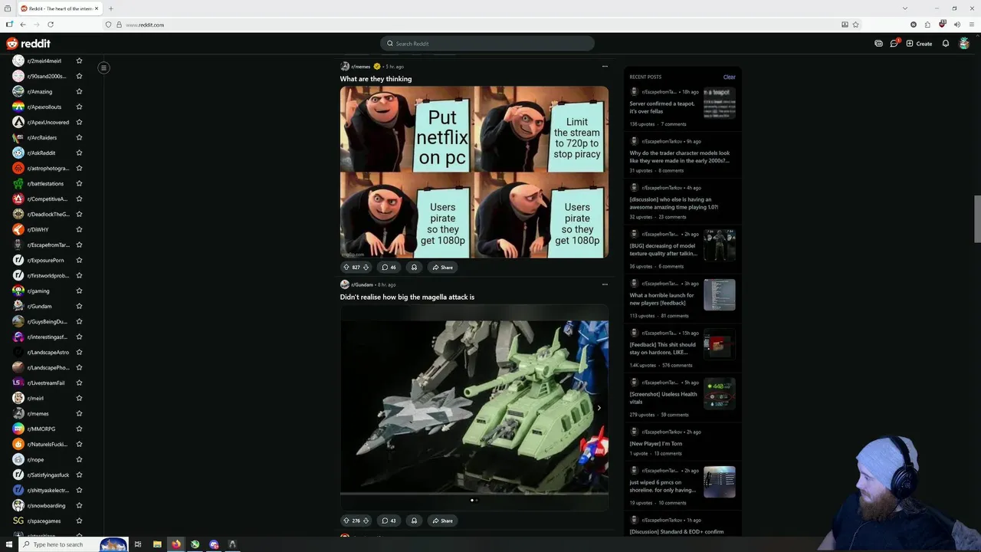Viewport: 981px width, 552px height.
Task: Select the Reddit browser tab
Action: 60,8
